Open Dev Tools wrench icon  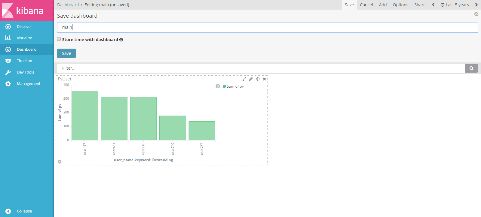(x=8, y=72)
